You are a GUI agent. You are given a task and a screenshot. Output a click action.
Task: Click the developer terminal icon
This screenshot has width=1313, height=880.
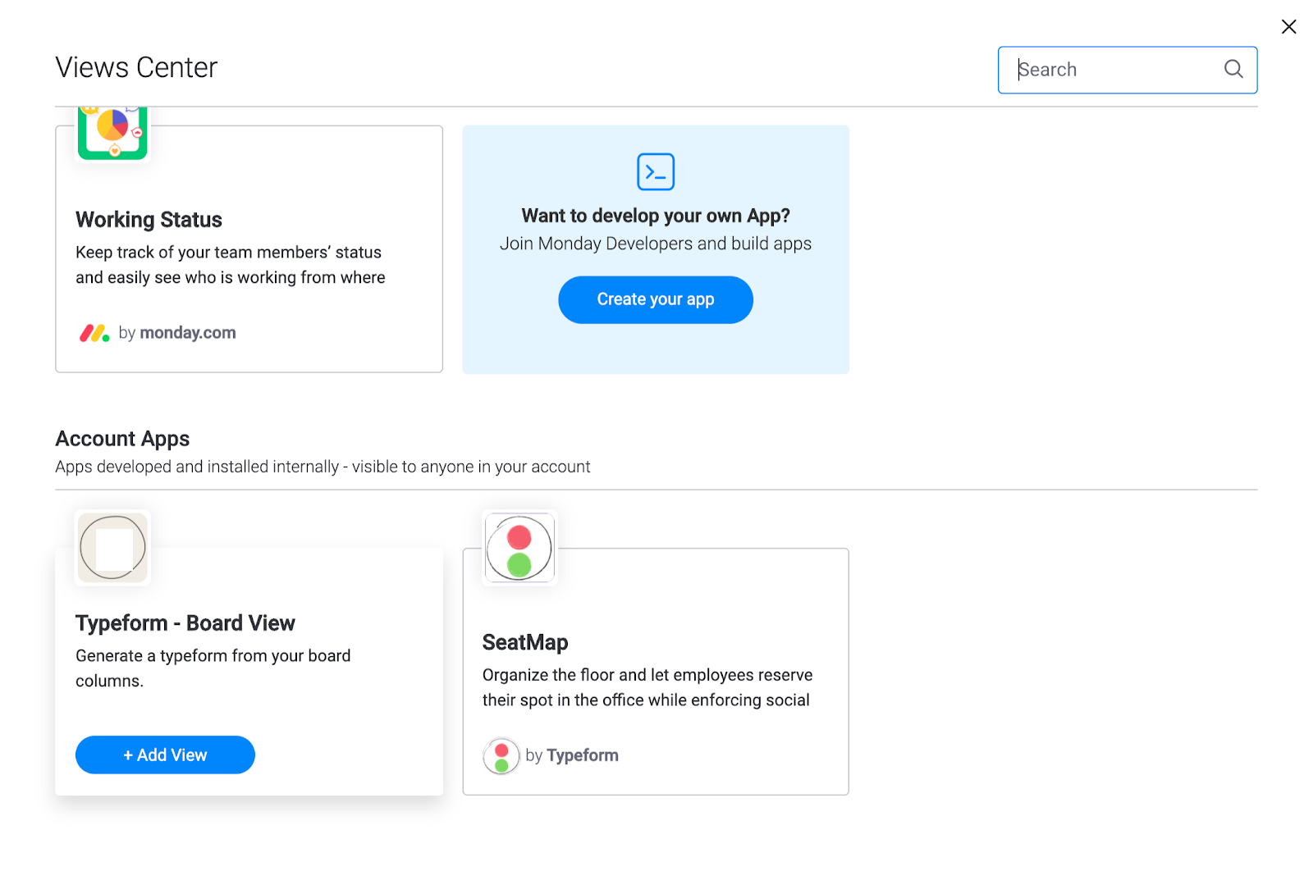tap(656, 171)
